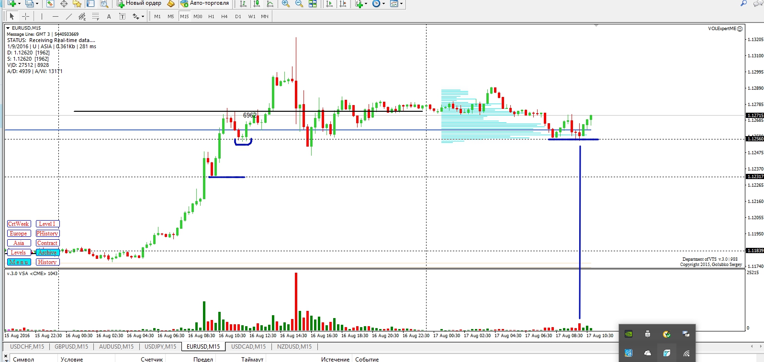
Task: Expand the templates dropdown arrow
Action: 401,4
